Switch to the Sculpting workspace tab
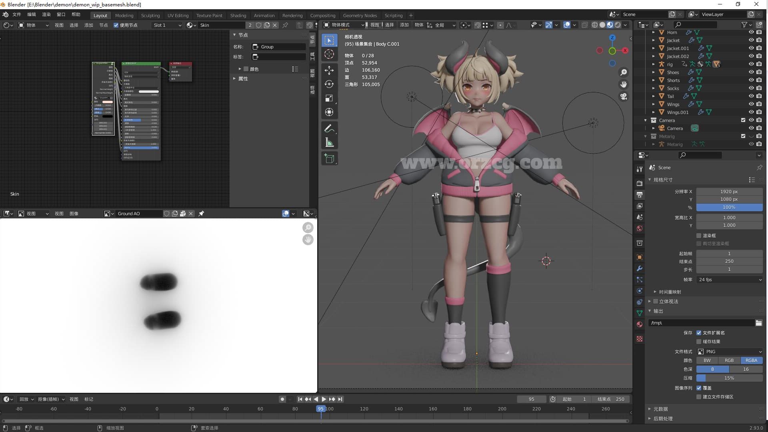 pyautogui.click(x=150, y=16)
